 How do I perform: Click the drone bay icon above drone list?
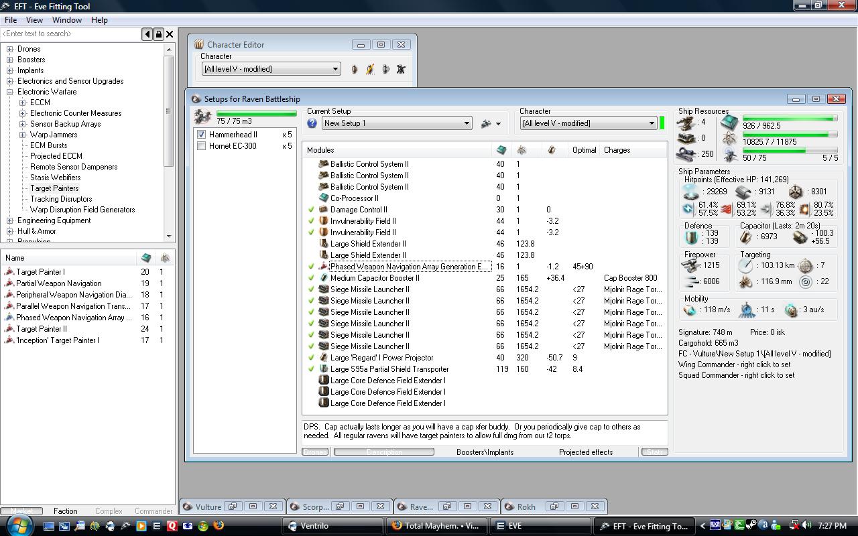coord(201,116)
